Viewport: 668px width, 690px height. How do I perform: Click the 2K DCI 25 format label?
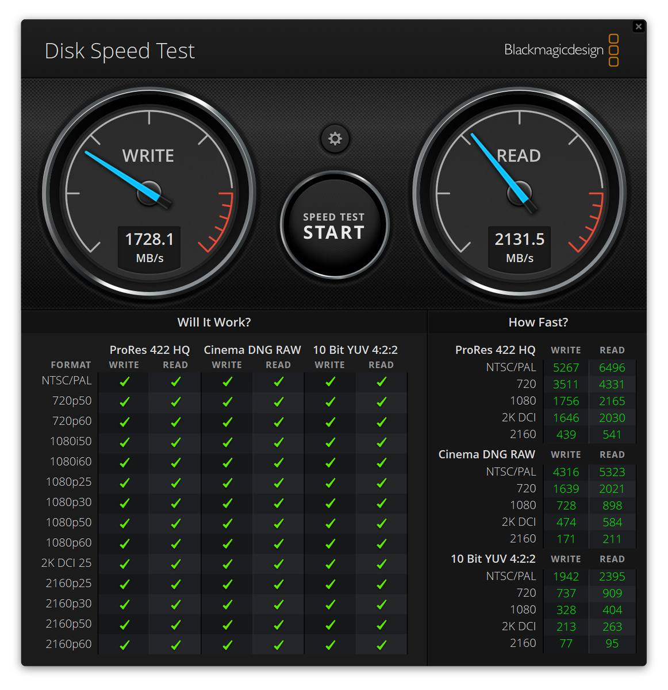[x=66, y=562]
